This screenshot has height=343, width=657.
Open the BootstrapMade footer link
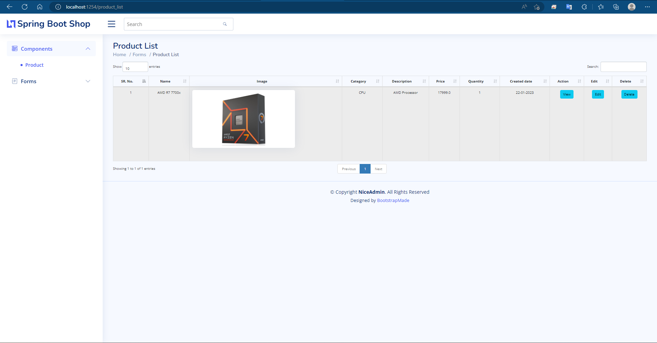tap(393, 200)
